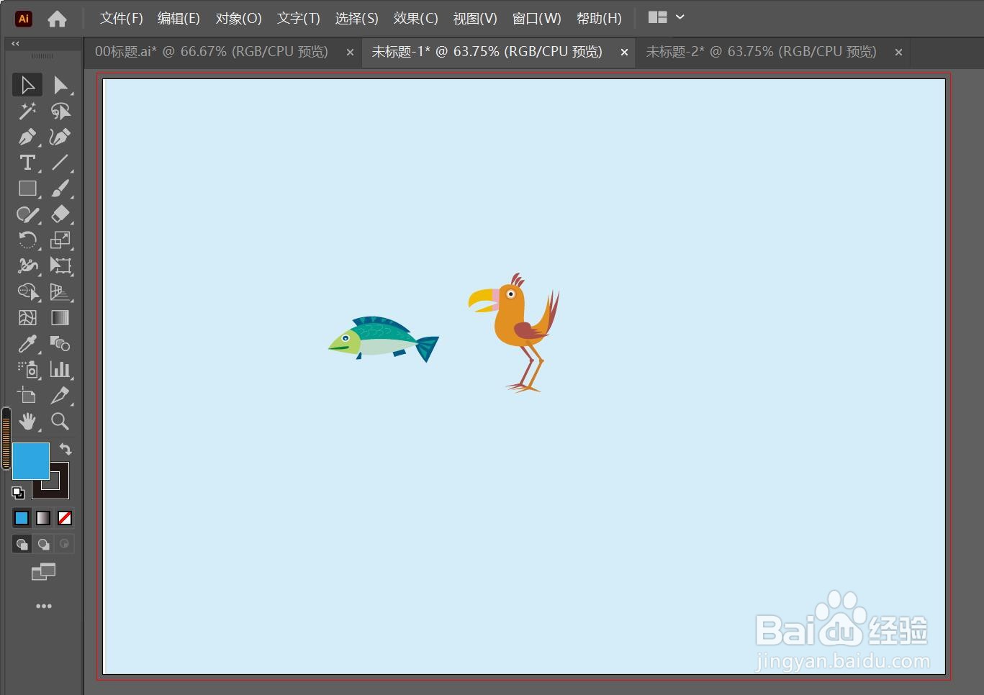This screenshot has height=695, width=984.
Task: Select the Line Segment tool
Action: pos(60,163)
